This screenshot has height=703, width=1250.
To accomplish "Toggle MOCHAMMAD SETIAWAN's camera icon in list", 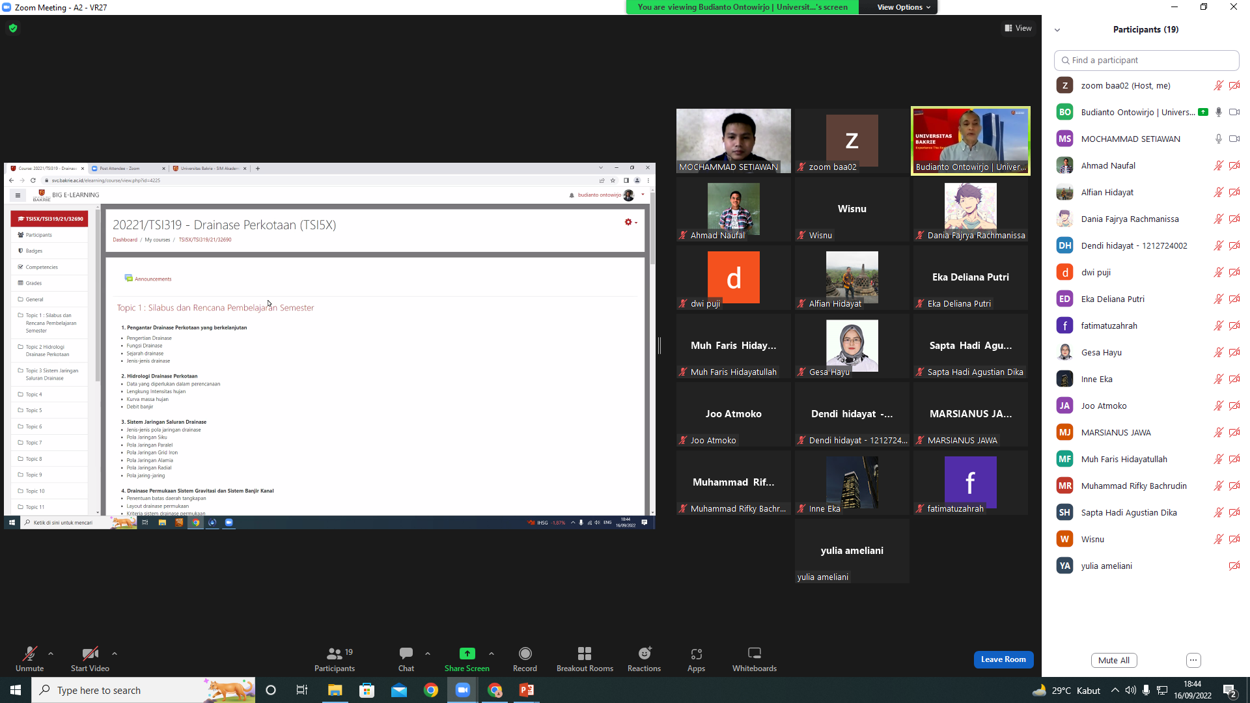I will tap(1234, 139).
